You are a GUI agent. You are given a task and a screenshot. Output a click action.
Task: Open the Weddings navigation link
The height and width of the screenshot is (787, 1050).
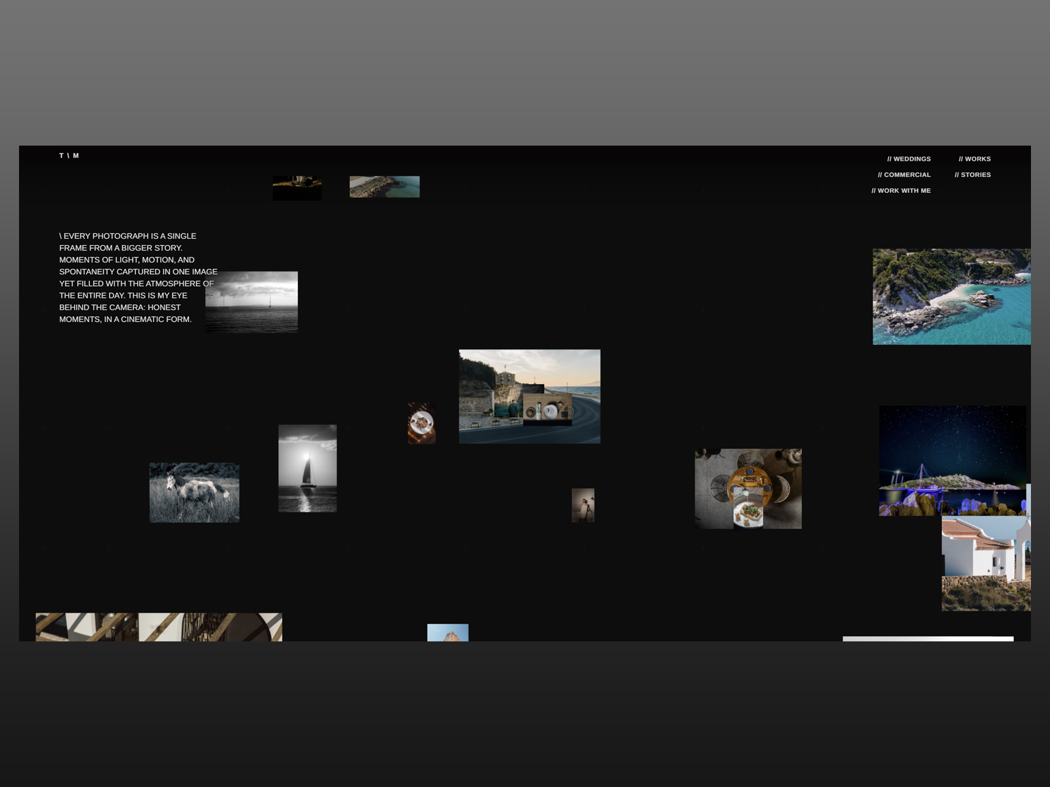click(908, 159)
